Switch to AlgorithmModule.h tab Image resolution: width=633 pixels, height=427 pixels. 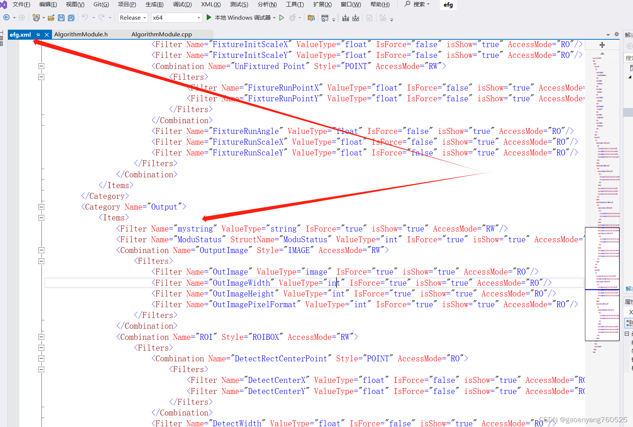click(x=81, y=35)
